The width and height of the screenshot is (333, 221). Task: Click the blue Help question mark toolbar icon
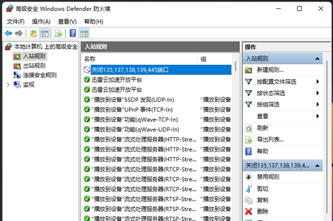point(73,33)
